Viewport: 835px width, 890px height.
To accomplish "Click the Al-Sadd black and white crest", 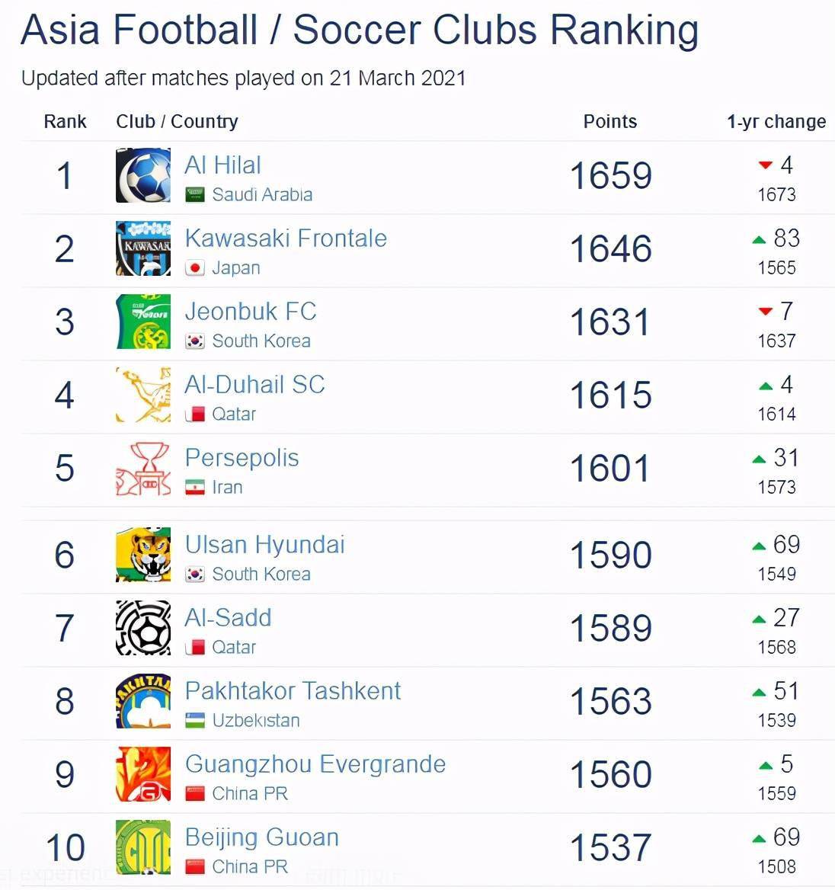I will point(143,628).
